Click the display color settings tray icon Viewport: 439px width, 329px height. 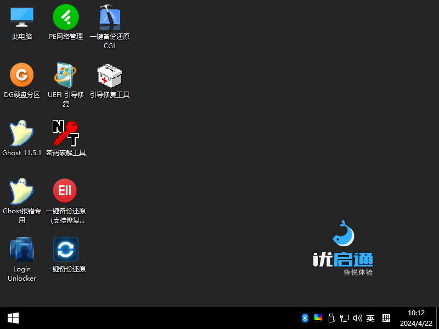point(318,318)
